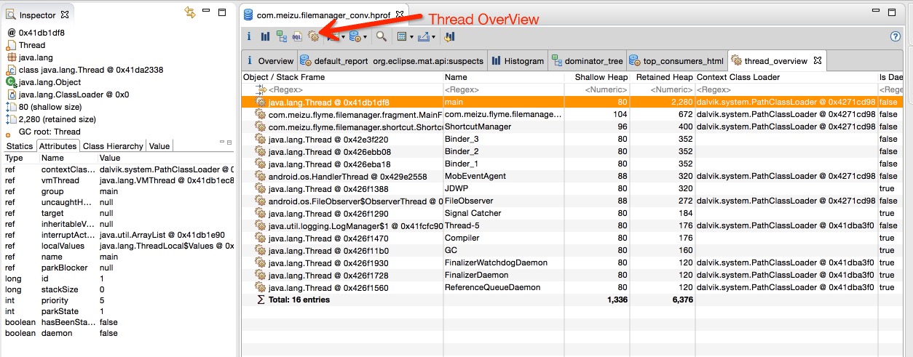Viewport: 913px width, 357px height.
Task: Switch to the Histogram tab
Action: tap(517, 61)
